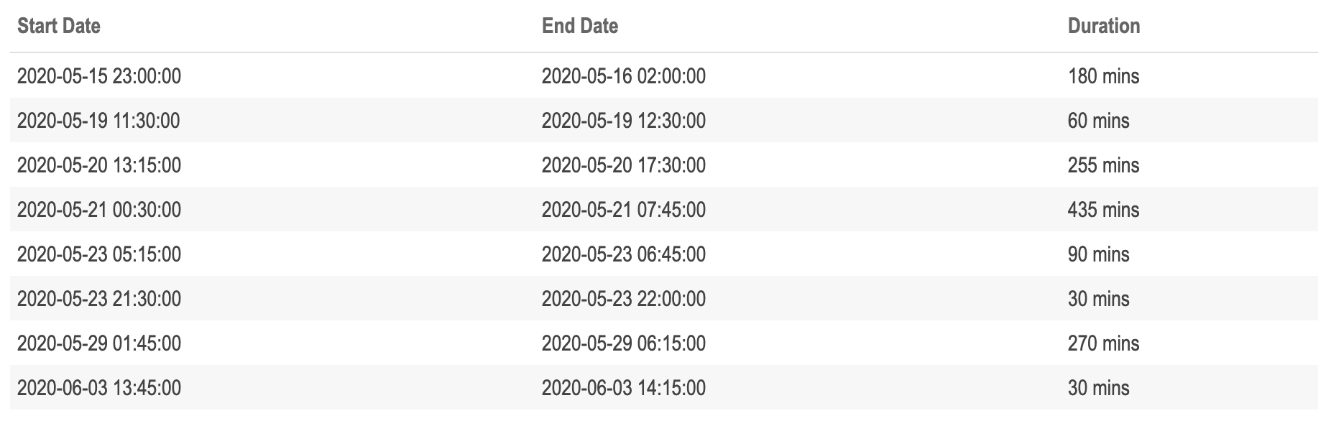This screenshot has height=421, width=1331.
Task: Select start date 2020-05-23 21:30:00
Action: coord(99,299)
